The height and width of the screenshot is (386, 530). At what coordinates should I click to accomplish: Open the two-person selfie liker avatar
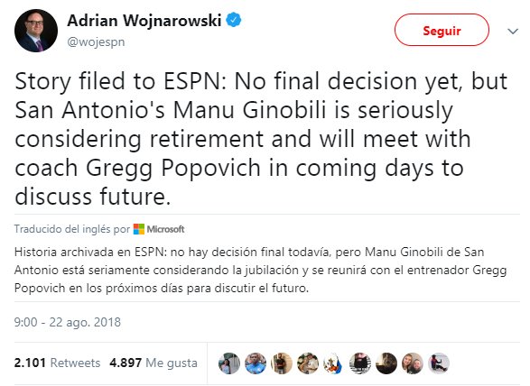click(x=413, y=363)
